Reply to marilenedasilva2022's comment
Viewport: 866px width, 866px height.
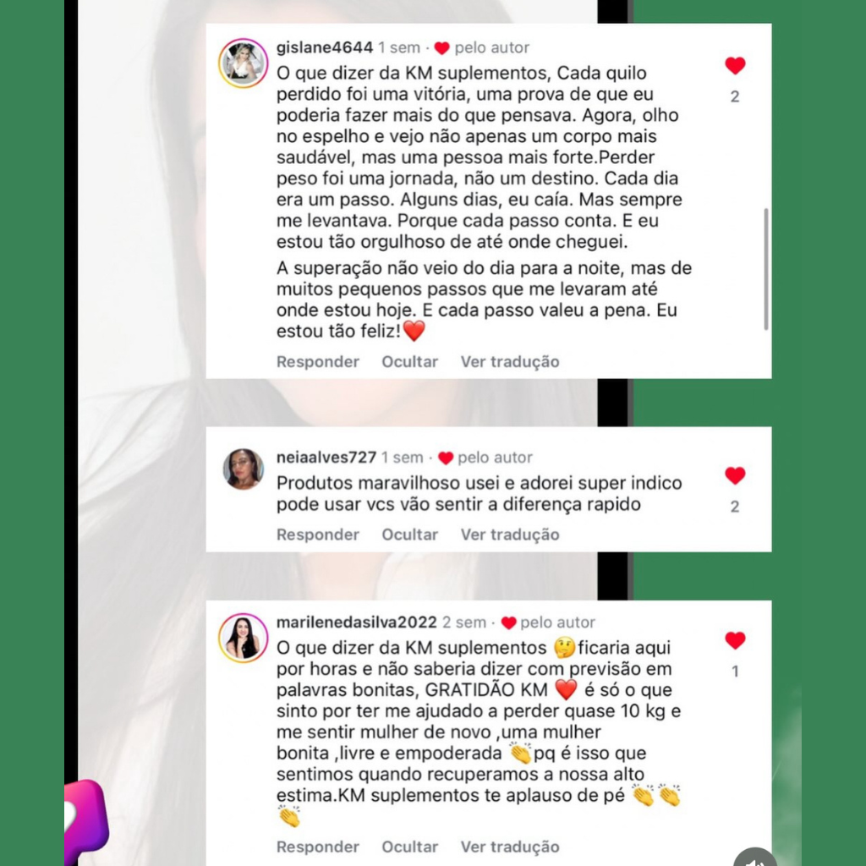point(318,847)
